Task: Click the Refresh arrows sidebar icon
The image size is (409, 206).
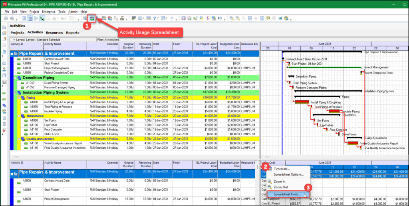Action: coord(4,52)
